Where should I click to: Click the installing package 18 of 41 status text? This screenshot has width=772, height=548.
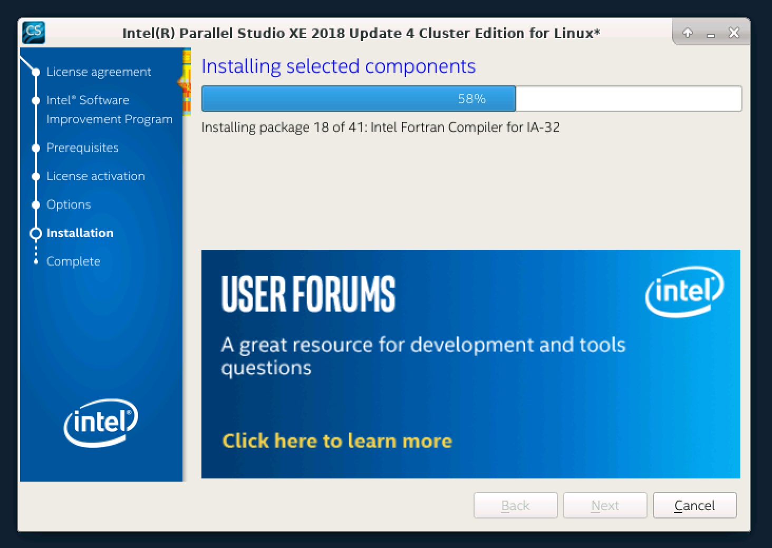pos(380,128)
